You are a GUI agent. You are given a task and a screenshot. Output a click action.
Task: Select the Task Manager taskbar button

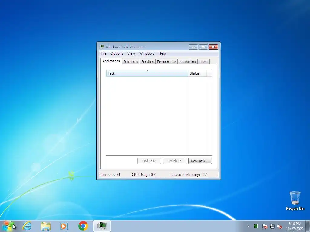point(102,226)
